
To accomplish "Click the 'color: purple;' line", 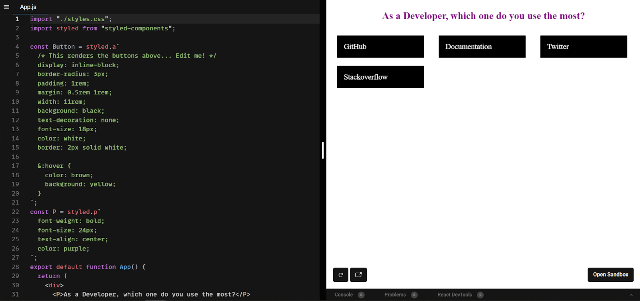I will [x=64, y=249].
